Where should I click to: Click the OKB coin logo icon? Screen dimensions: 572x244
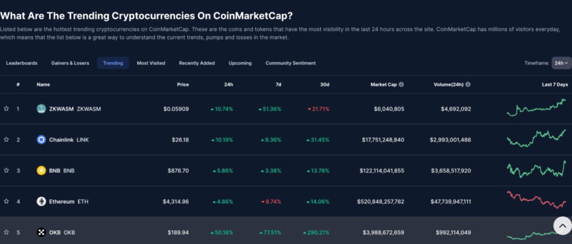[41, 232]
